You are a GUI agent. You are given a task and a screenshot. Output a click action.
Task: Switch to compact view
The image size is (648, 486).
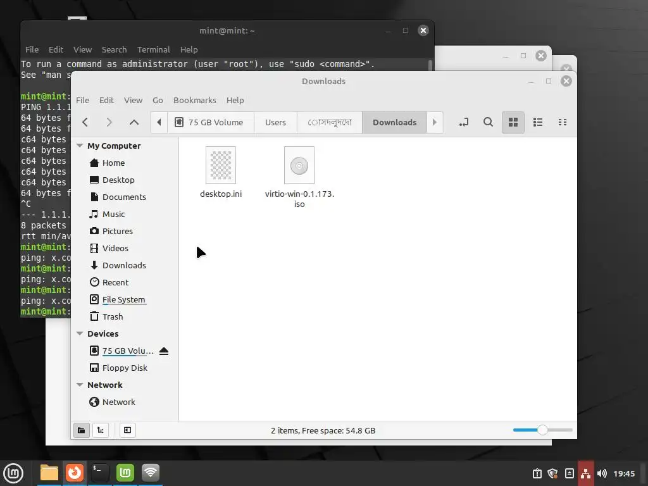[x=563, y=122]
